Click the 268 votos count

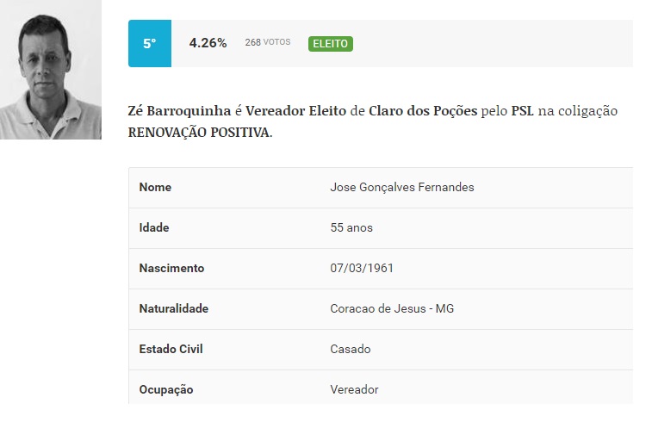tap(267, 42)
